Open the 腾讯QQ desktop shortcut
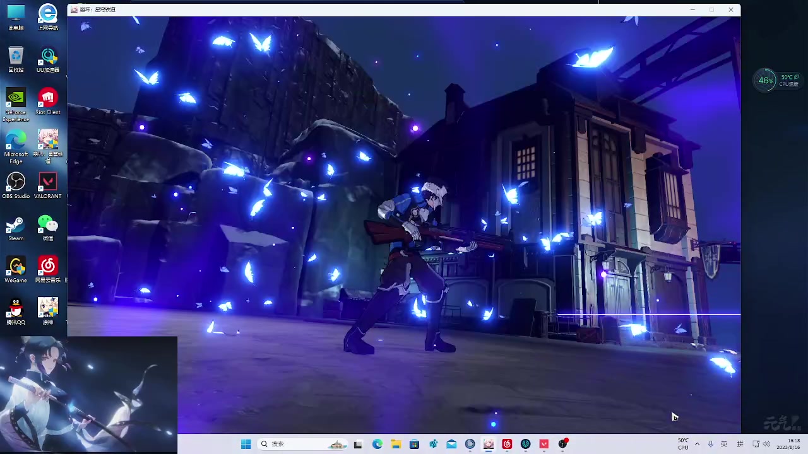 coord(16,311)
